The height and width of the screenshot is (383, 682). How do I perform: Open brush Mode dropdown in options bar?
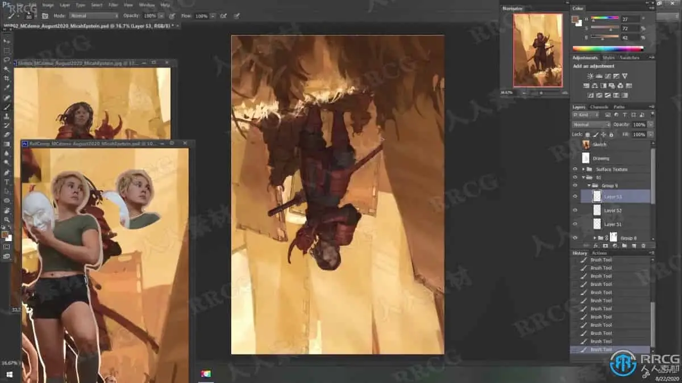(94, 16)
